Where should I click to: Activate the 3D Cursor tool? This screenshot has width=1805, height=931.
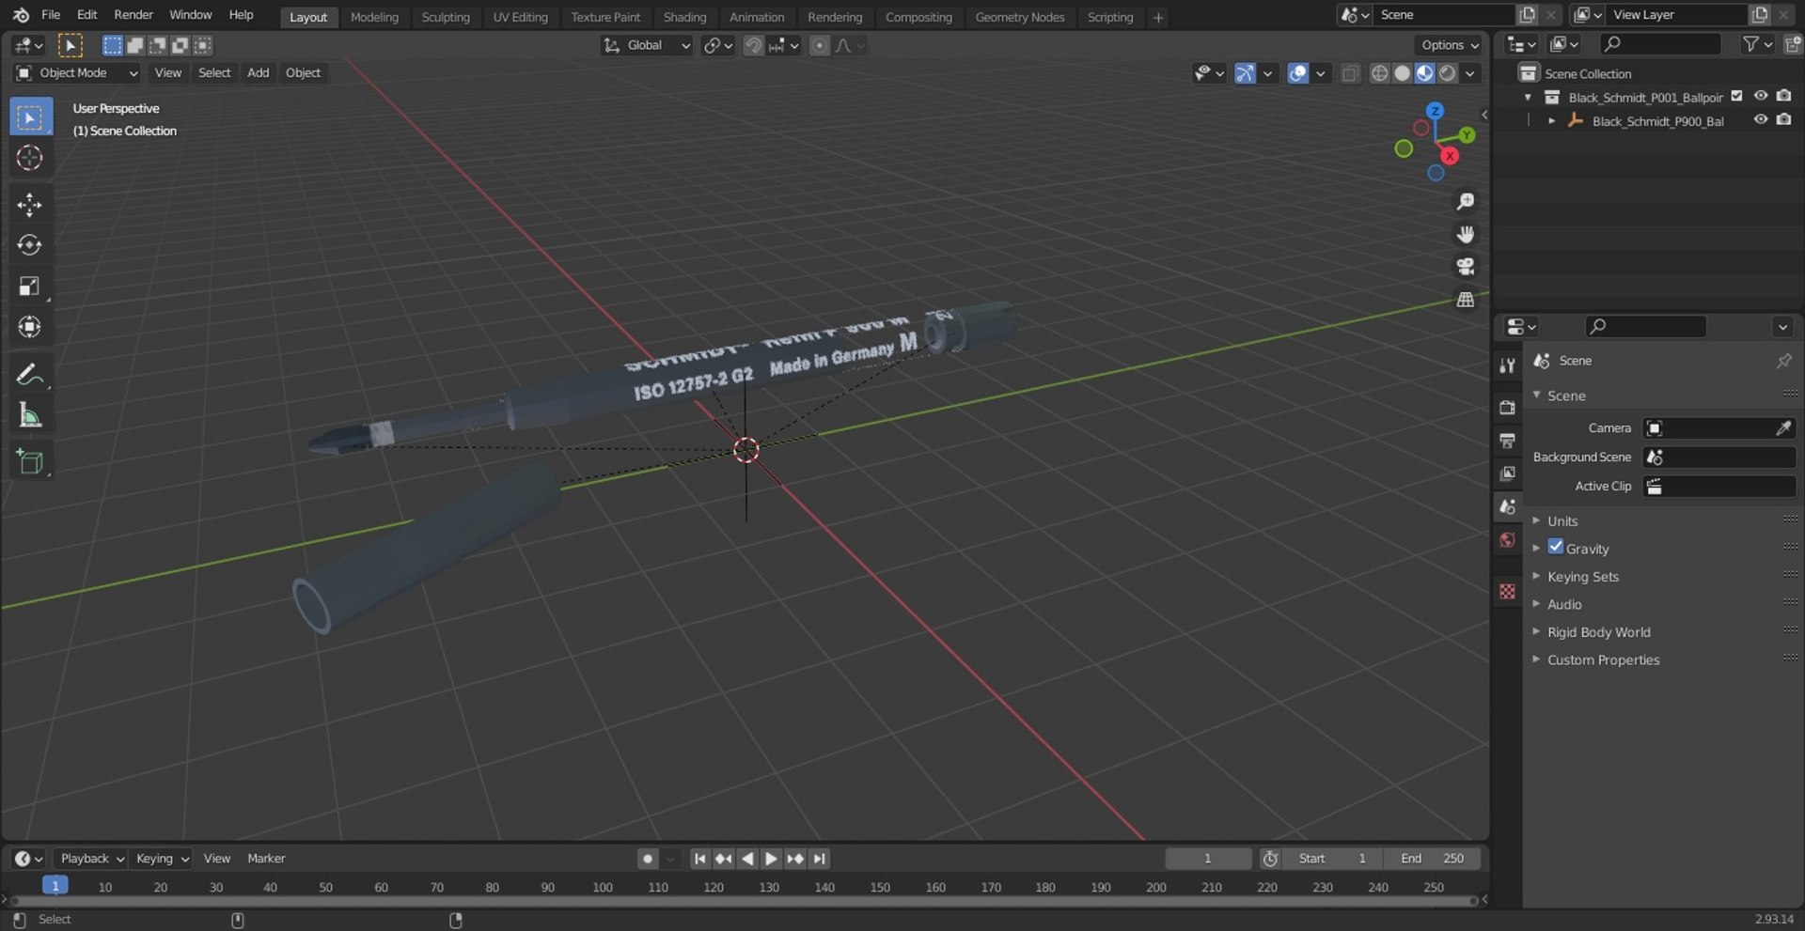(30, 158)
